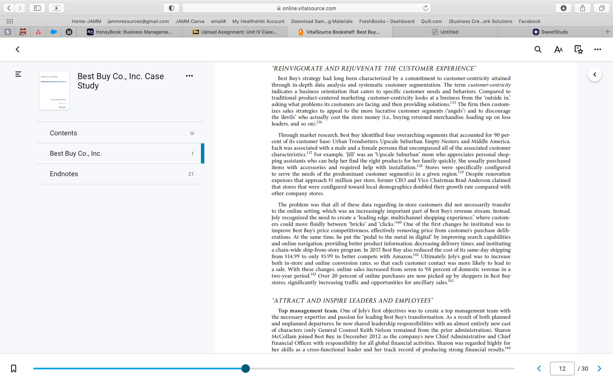Show all Safari tabs overview
The height and width of the screenshot is (383, 613).
click(602, 8)
